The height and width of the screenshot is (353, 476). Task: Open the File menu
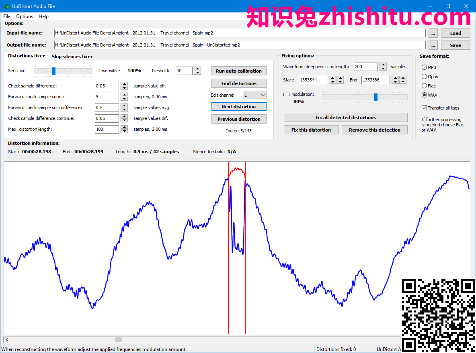point(7,16)
